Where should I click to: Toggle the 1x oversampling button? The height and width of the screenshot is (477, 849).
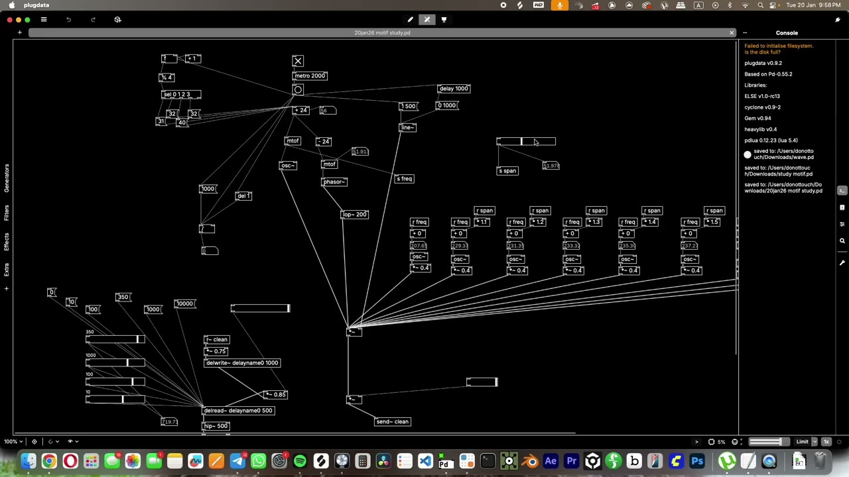click(x=826, y=442)
